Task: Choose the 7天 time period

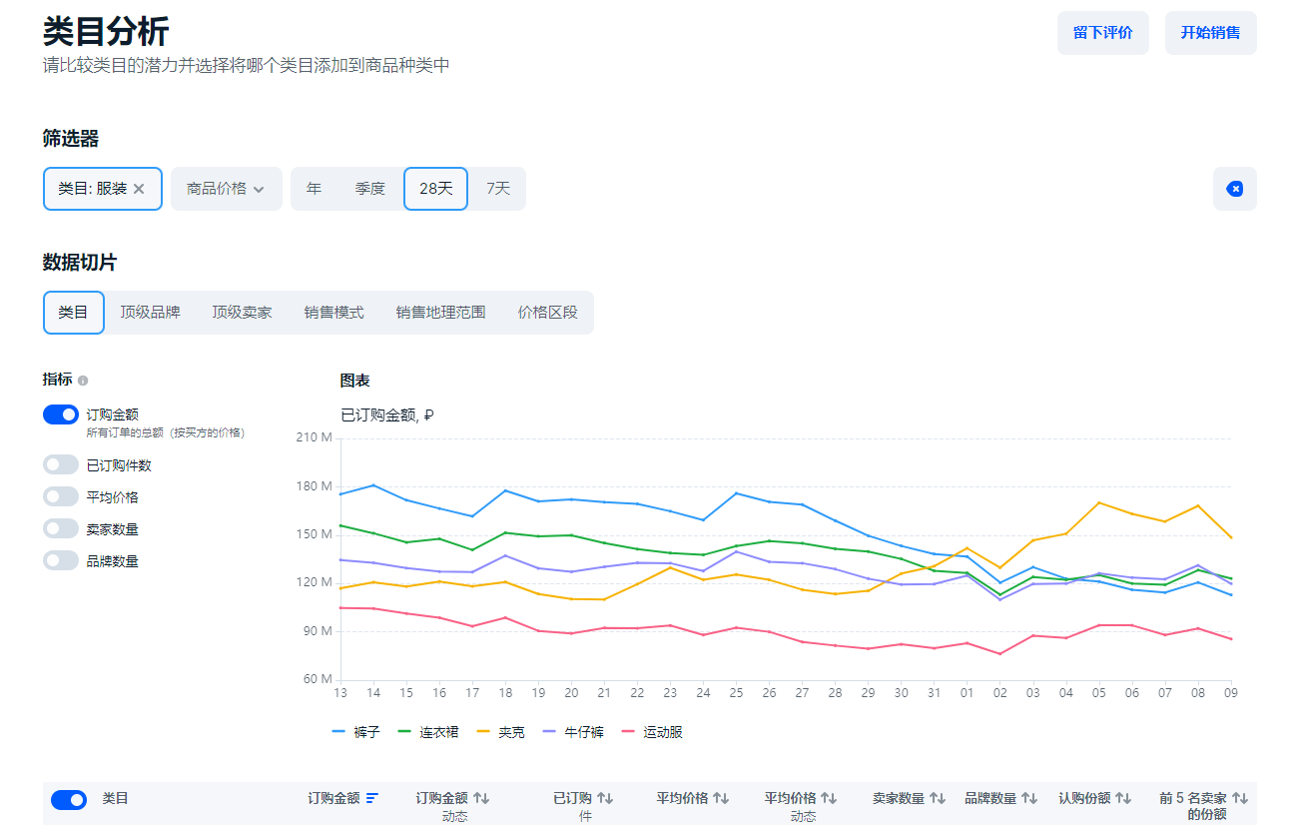Action: click(497, 189)
